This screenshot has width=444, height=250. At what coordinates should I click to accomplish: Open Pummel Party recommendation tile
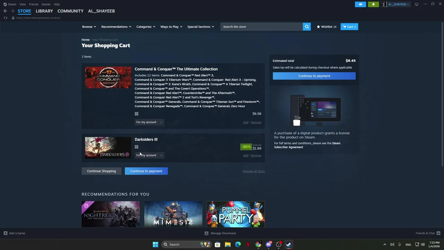point(236,214)
